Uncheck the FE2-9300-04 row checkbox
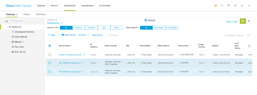 click(x=50, y=72)
